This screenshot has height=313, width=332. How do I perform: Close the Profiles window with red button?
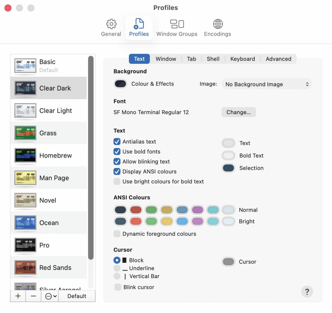point(8,8)
